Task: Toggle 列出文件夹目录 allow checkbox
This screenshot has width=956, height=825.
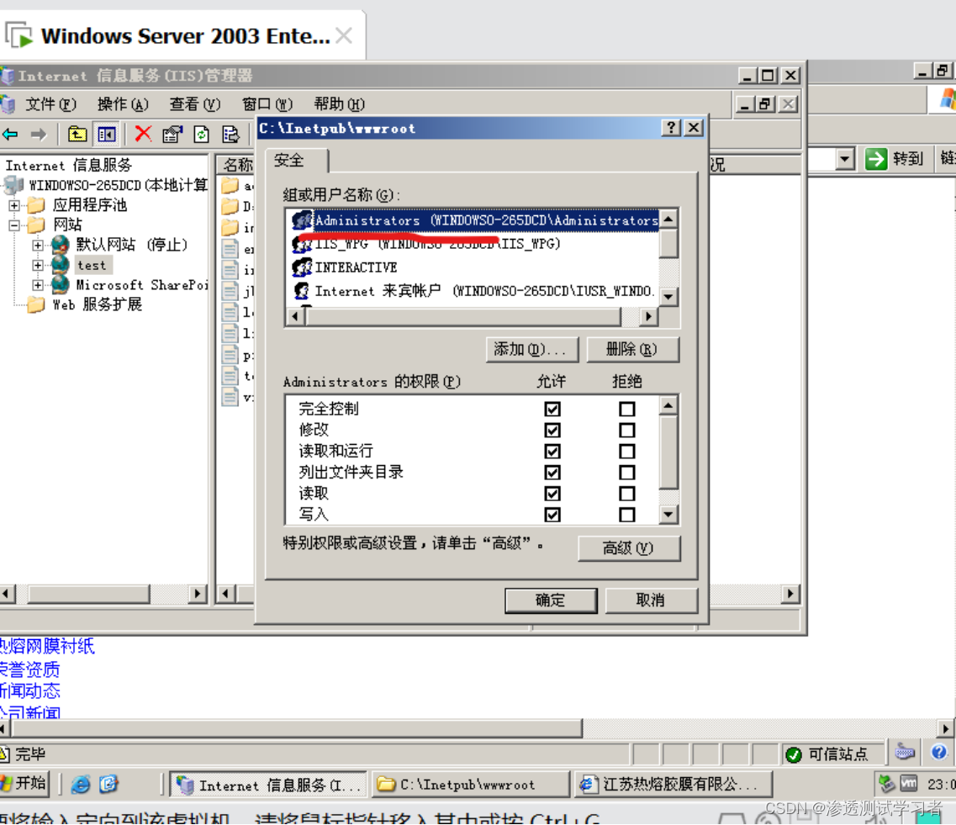Action: pyautogui.click(x=552, y=473)
